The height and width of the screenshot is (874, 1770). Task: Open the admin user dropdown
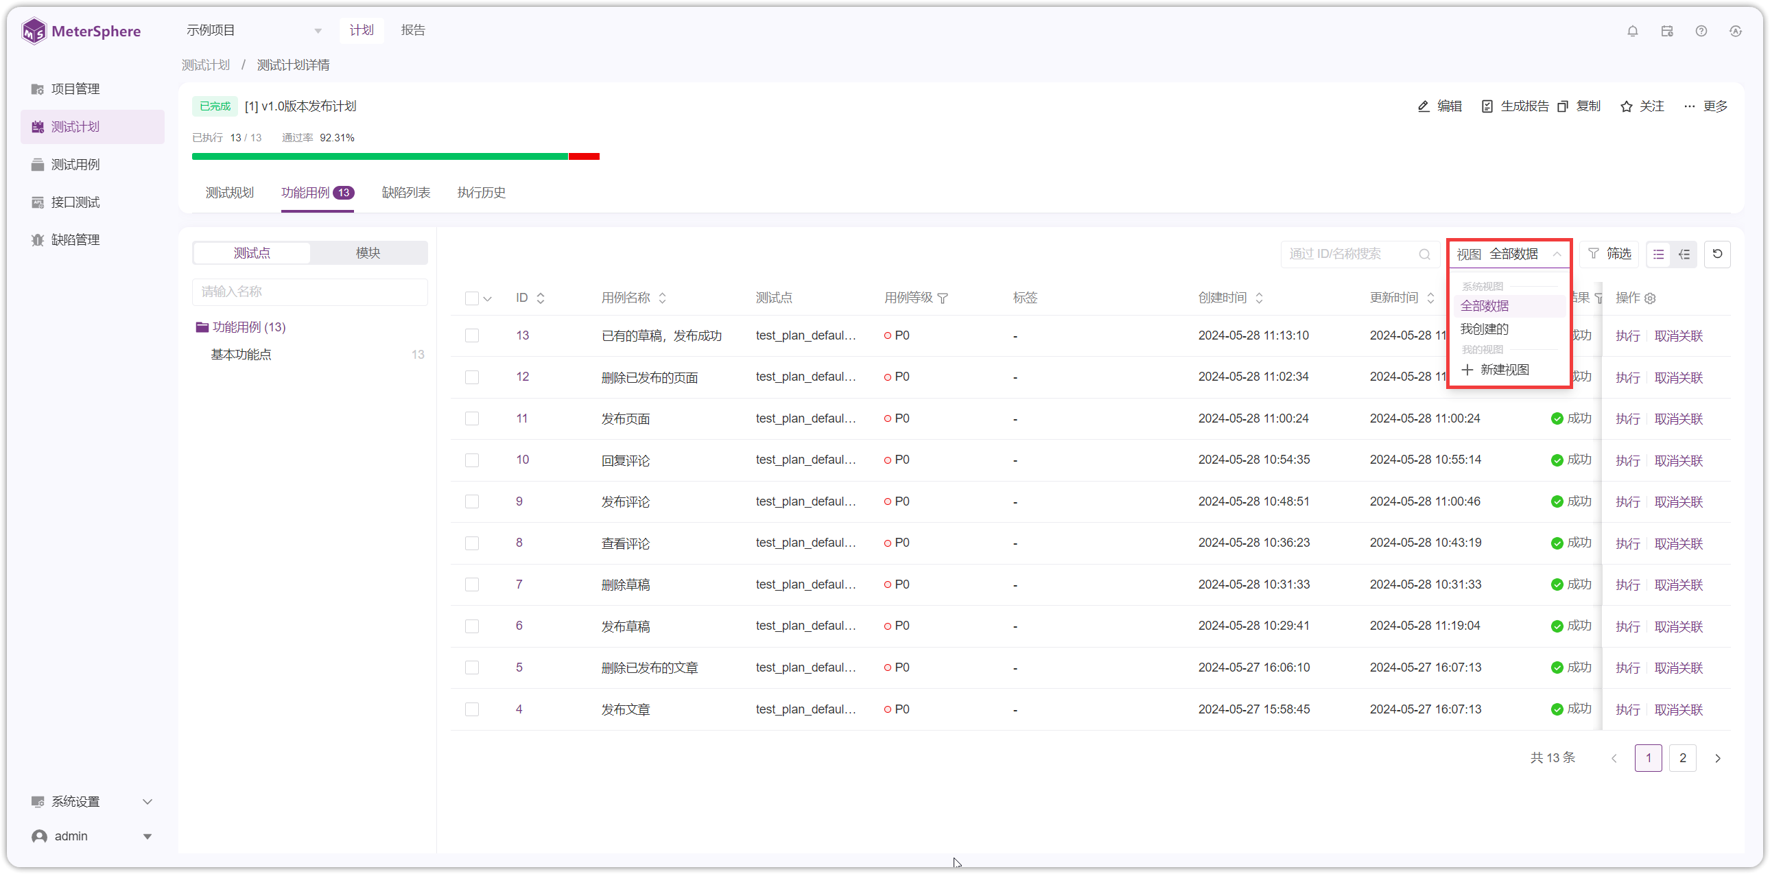tap(92, 836)
